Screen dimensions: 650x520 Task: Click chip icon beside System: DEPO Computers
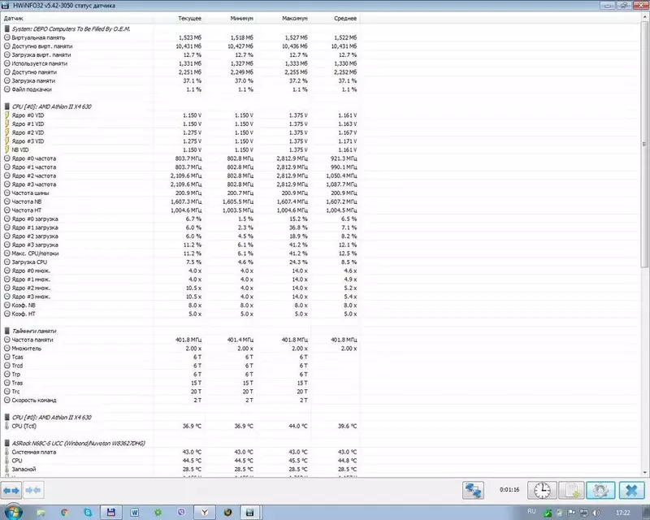6,29
